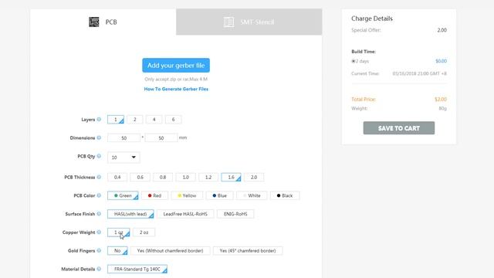Select 2.0 PCB thickness
This screenshot has width=494, height=278.
(x=254, y=177)
